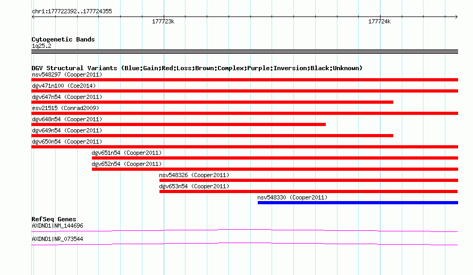Click the 177724k ruler tick label
Image resolution: width=473 pixels, height=275 pixels.
[379, 21]
